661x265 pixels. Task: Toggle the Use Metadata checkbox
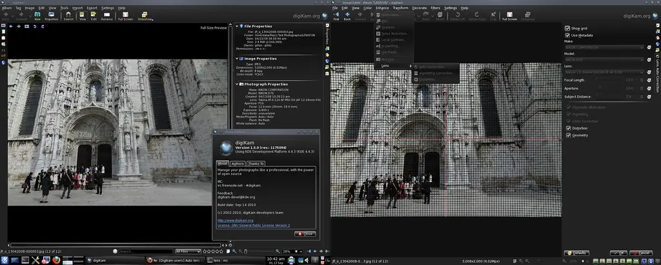point(567,35)
